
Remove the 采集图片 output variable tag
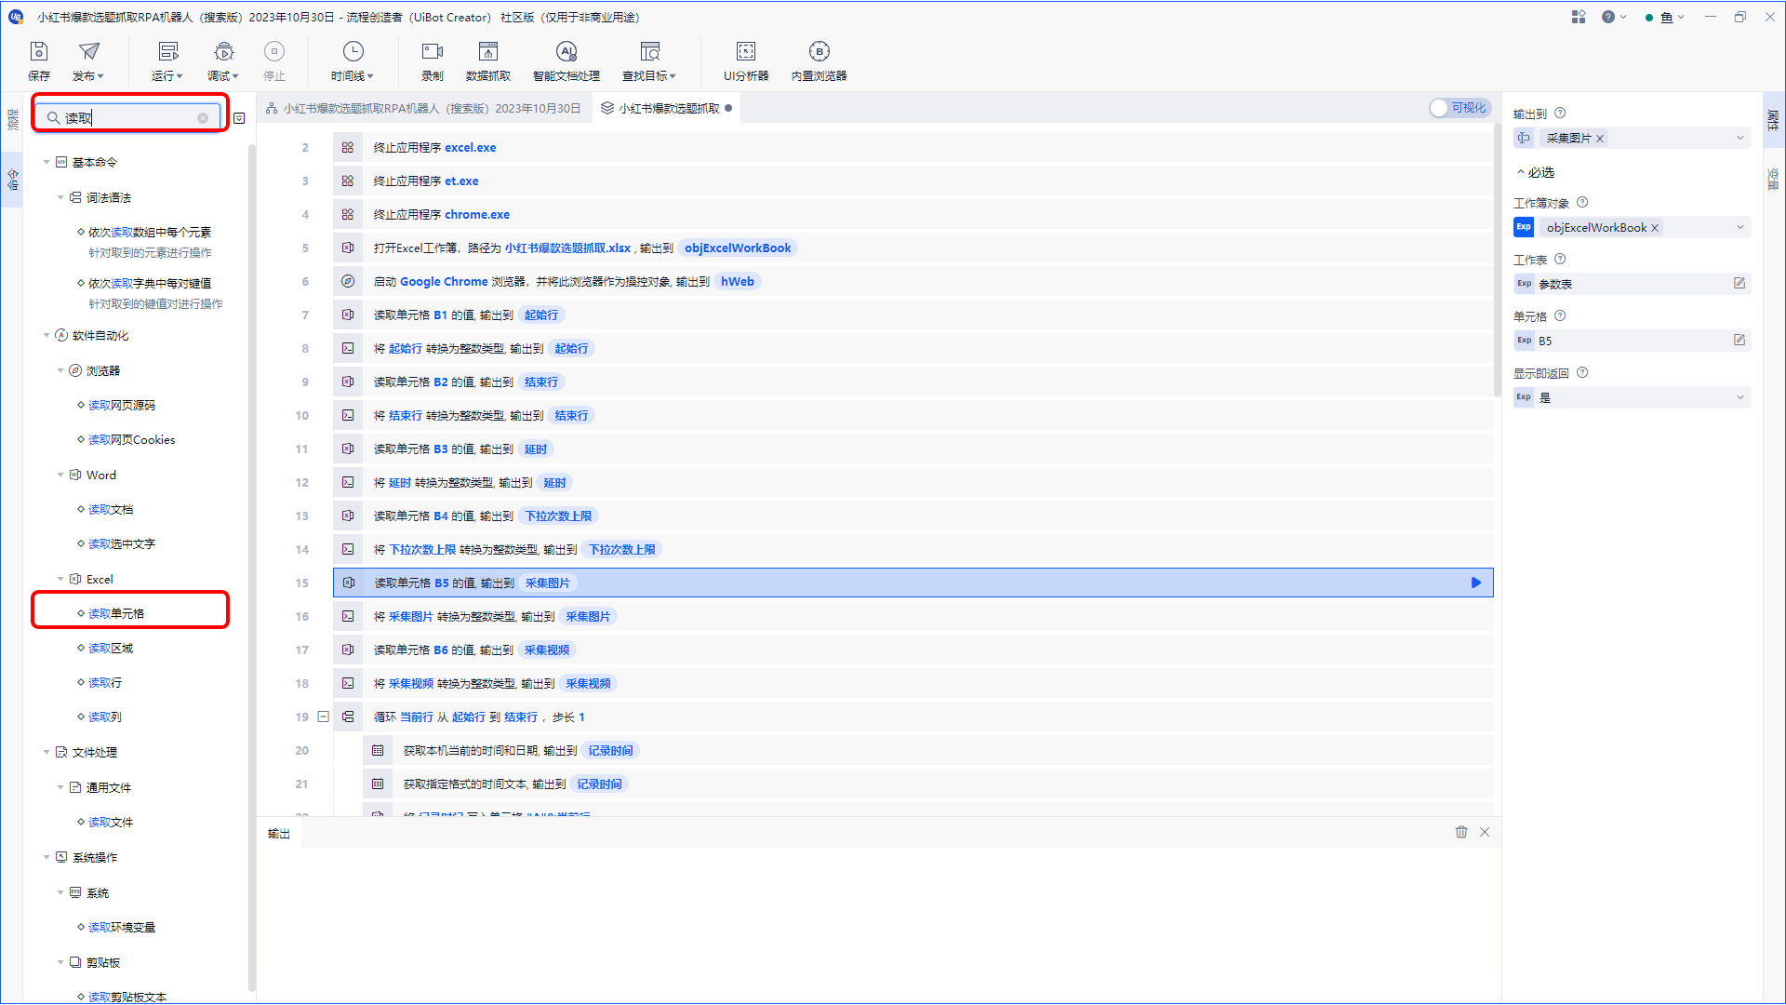point(1600,139)
